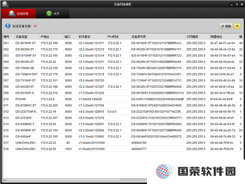Sort by IP address column header
The width and height of the screenshot is (245, 184).
pyautogui.click(x=51, y=37)
